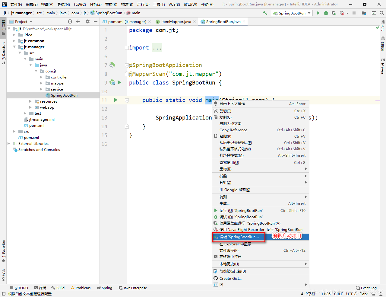Click the run gutter arrow beside the class declaration

[119, 82]
